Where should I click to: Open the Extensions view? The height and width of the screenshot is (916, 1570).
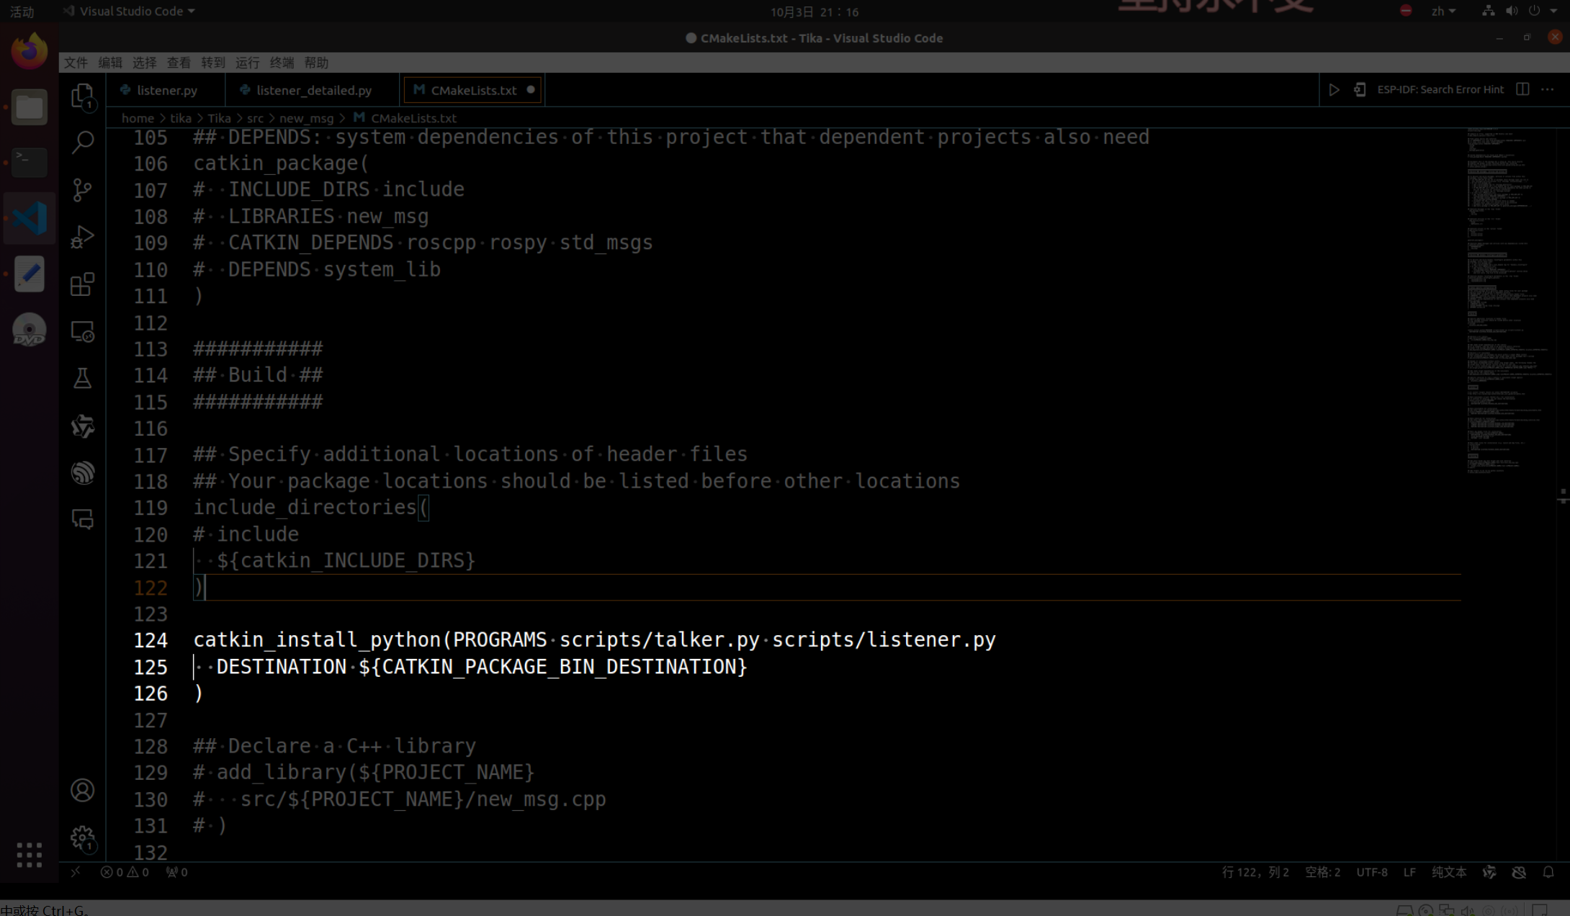82,284
